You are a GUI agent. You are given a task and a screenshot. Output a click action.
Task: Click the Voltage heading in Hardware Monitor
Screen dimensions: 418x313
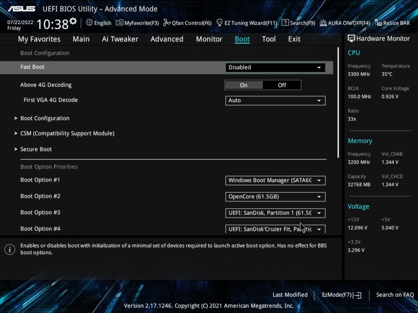[x=358, y=207]
